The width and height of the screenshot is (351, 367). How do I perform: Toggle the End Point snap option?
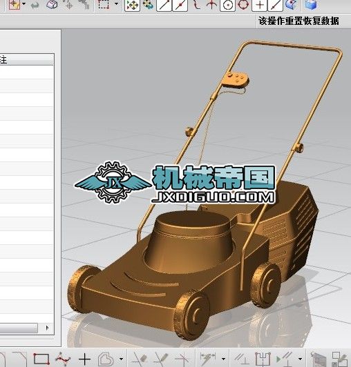pyautogui.click(x=164, y=5)
